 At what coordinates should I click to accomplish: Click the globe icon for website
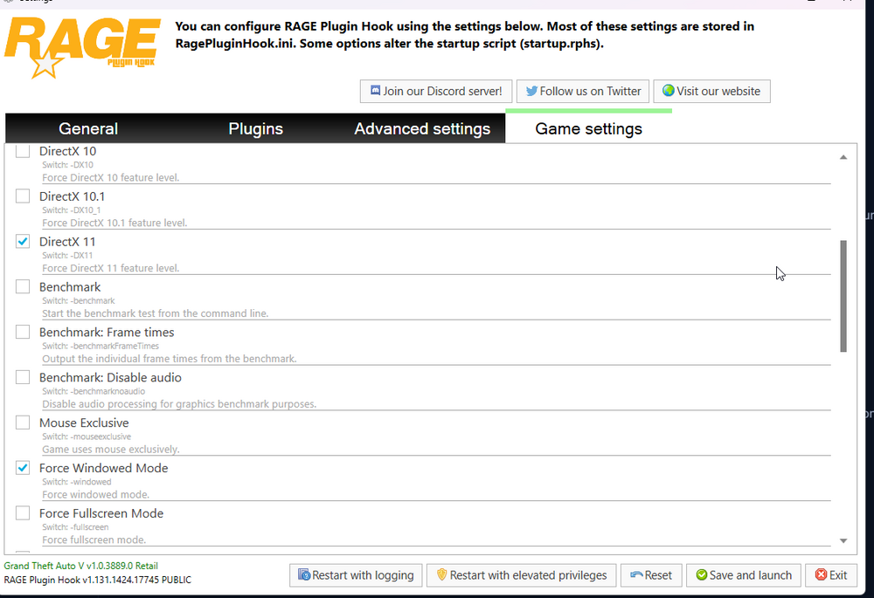coord(669,91)
